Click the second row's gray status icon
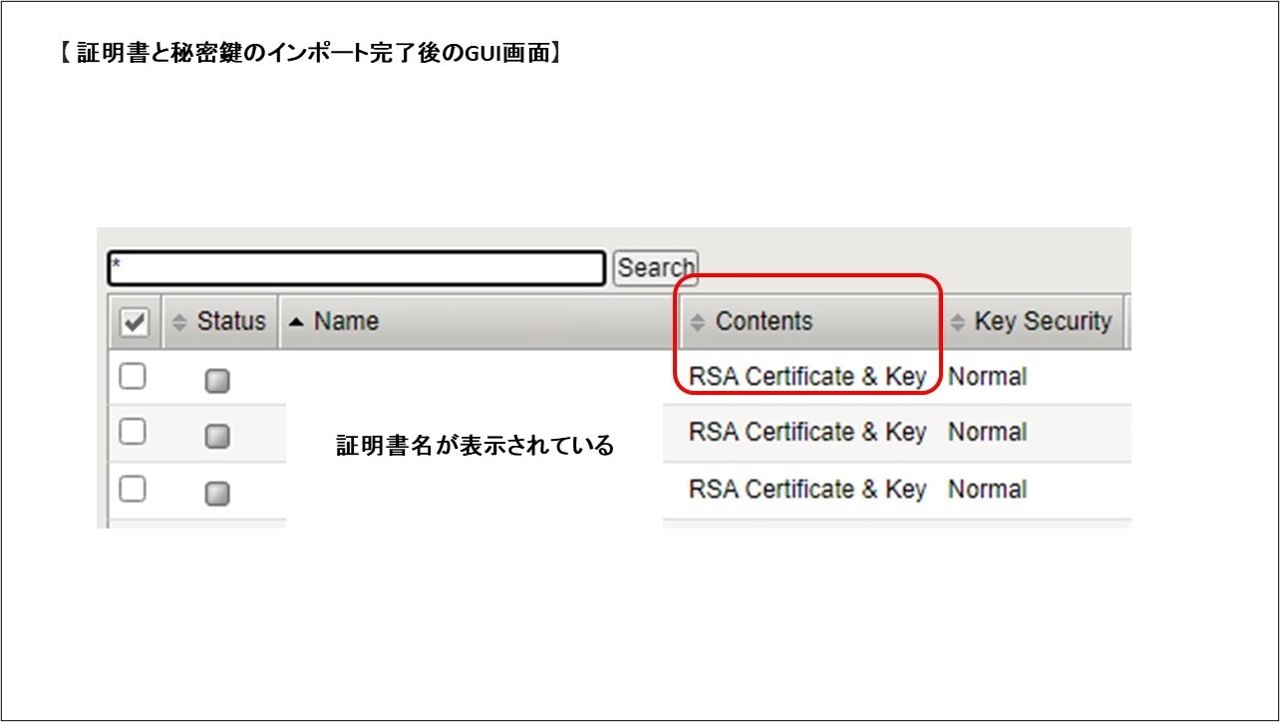 (217, 437)
